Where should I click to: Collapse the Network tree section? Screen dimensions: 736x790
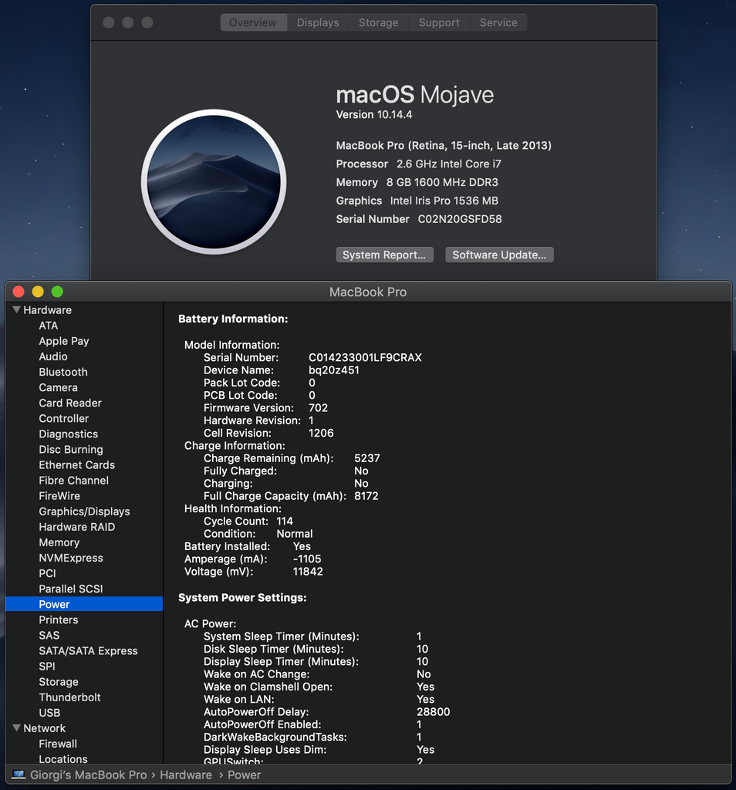(16, 728)
